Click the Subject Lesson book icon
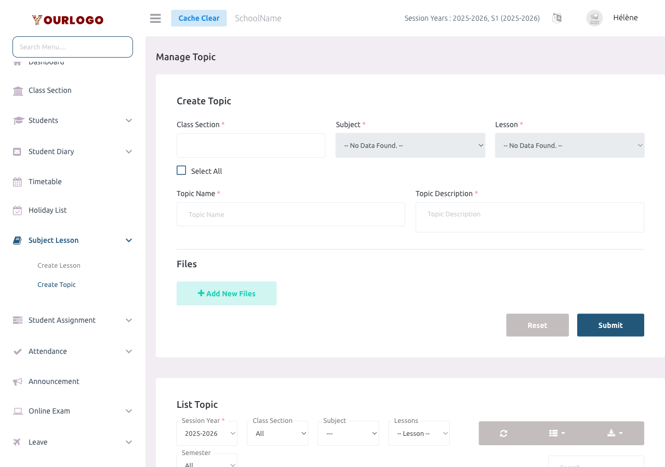This screenshot has width=665, height=467. click(17, 240)
